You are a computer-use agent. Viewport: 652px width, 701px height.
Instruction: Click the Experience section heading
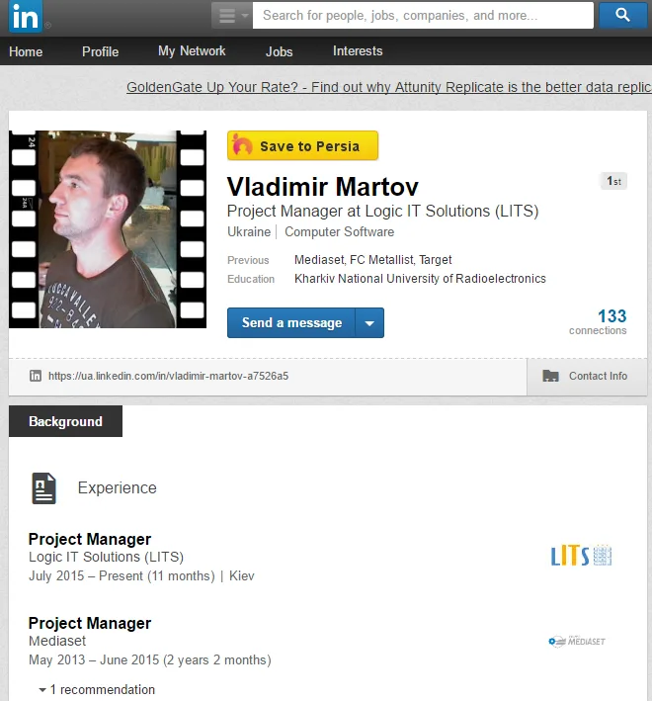coord(117,487)
